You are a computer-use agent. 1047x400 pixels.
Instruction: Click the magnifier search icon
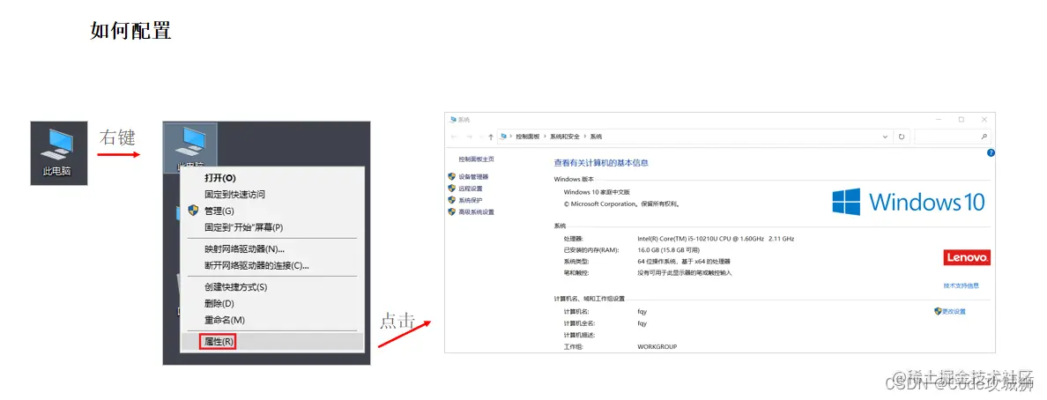[x=984, y=137]
